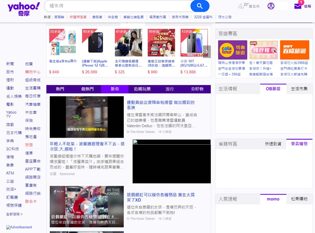Switch to the 熱門 tab
Image resolution: width=315 pixels, height=233 pixels.
coord(60,89)
